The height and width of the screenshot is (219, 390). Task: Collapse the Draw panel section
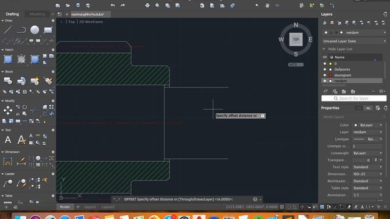pyautogui.click(x=2, y=21)
